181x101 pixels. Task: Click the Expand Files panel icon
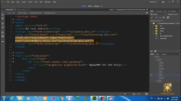(x=168, y=17)
